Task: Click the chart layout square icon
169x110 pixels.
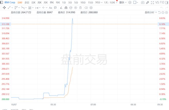Action: click(135, 2)
